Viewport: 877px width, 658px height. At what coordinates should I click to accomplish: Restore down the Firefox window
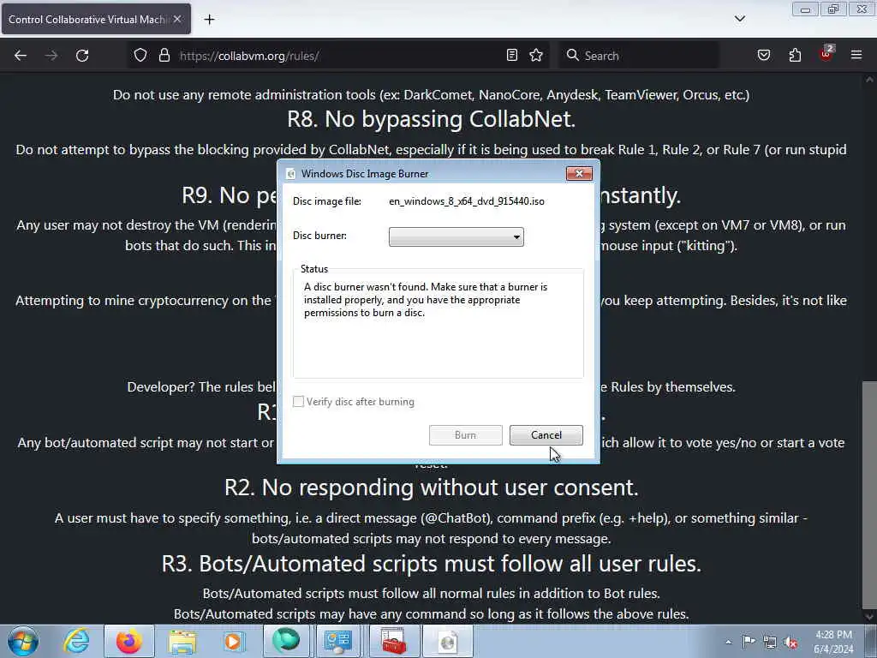tap(833, 9)
